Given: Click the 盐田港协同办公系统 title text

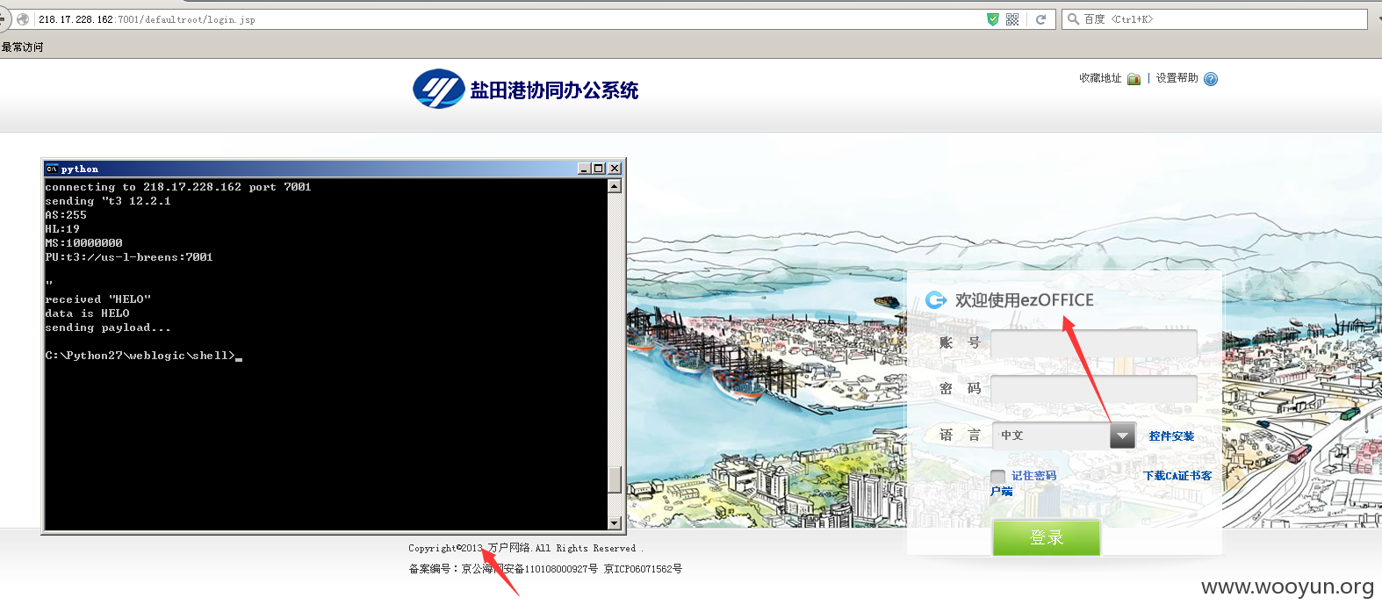Looking at the screenshot, I should click(554, 90).
